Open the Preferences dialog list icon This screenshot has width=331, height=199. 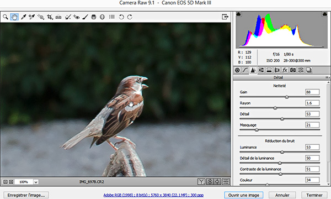[x=112, y=17]
